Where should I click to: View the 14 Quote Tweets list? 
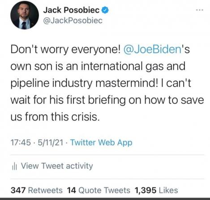tap(99, 190)
